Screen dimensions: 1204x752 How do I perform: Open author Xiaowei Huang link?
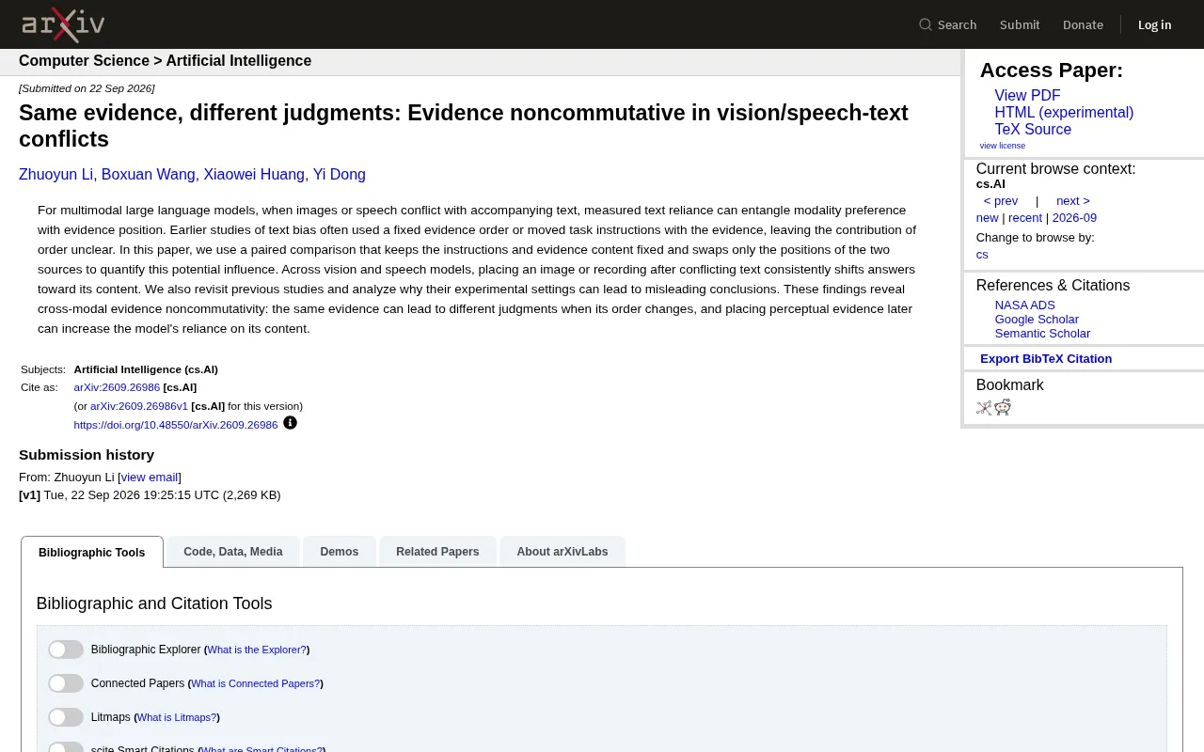[x=254, y=175]
